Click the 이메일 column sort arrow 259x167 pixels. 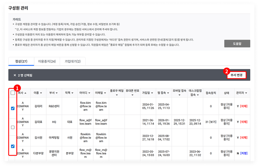click(104, 93)
